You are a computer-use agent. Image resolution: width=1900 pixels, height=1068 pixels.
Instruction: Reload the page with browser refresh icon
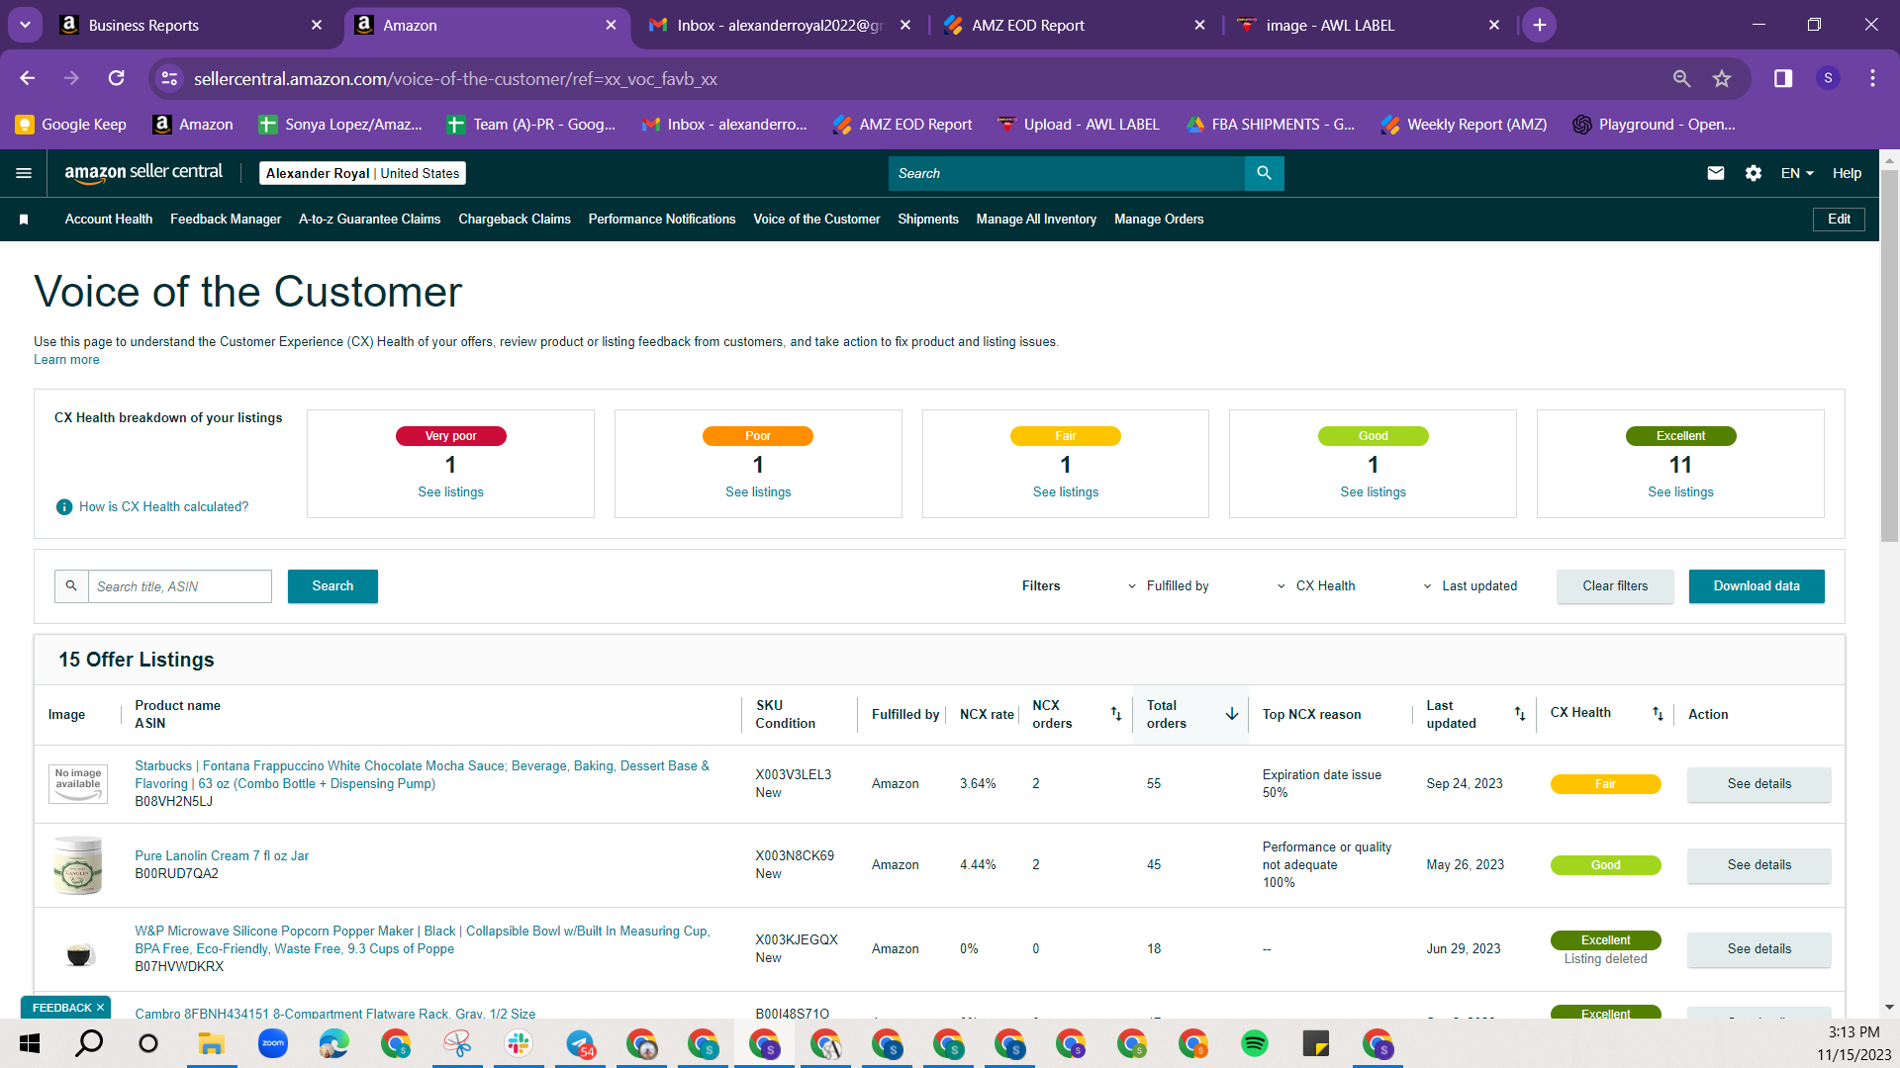[117, 78]
